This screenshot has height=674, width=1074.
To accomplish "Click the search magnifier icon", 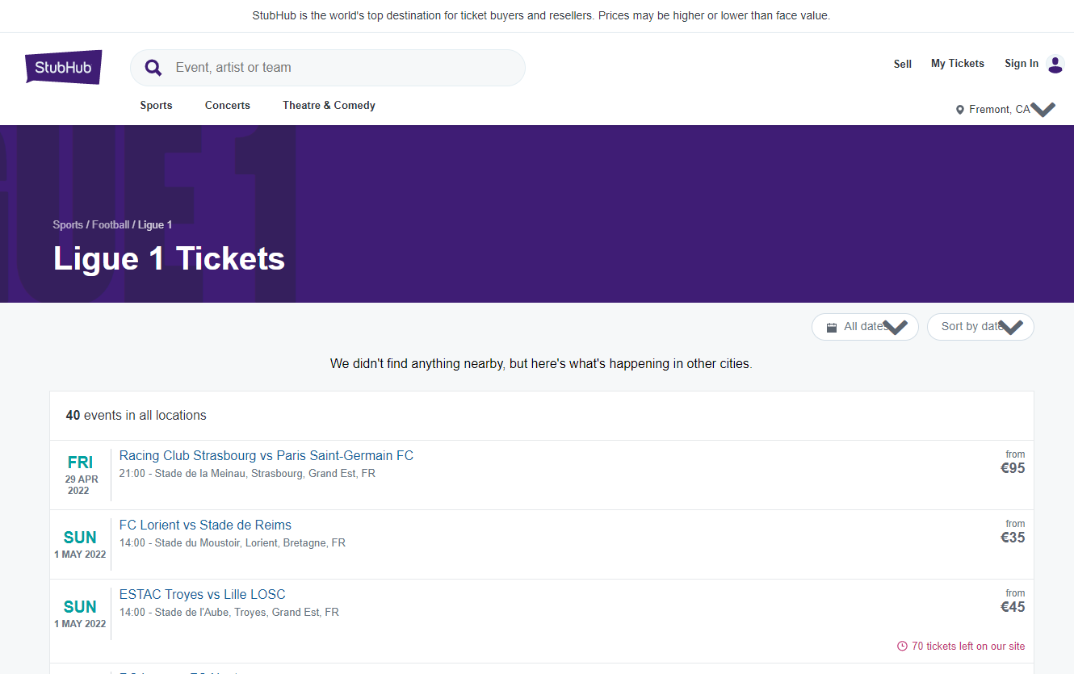I will pyautogui.click(x=153, y=68).
